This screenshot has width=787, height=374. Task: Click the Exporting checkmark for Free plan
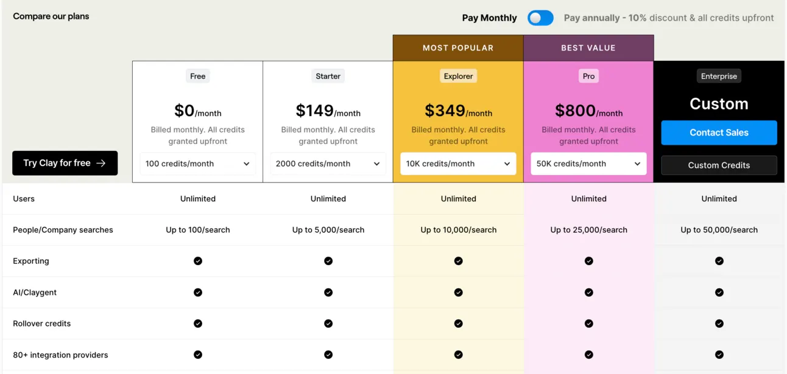(x=198, y=261)
